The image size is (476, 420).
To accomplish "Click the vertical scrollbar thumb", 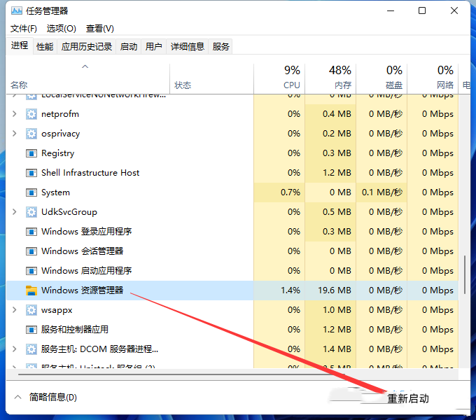I will (x=465, y=274).
